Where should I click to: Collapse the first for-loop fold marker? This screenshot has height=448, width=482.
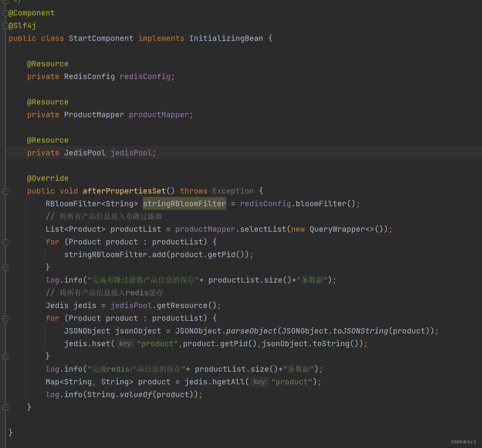pos(5,242)
